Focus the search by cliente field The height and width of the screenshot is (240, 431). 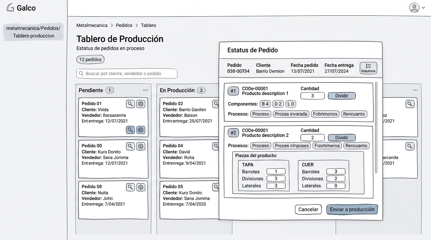127,73
